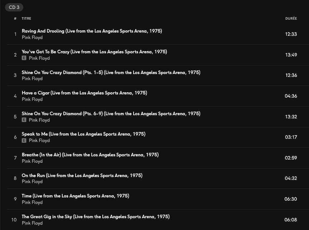Click track number 4 beside Have a Cigar

point(15,96)
